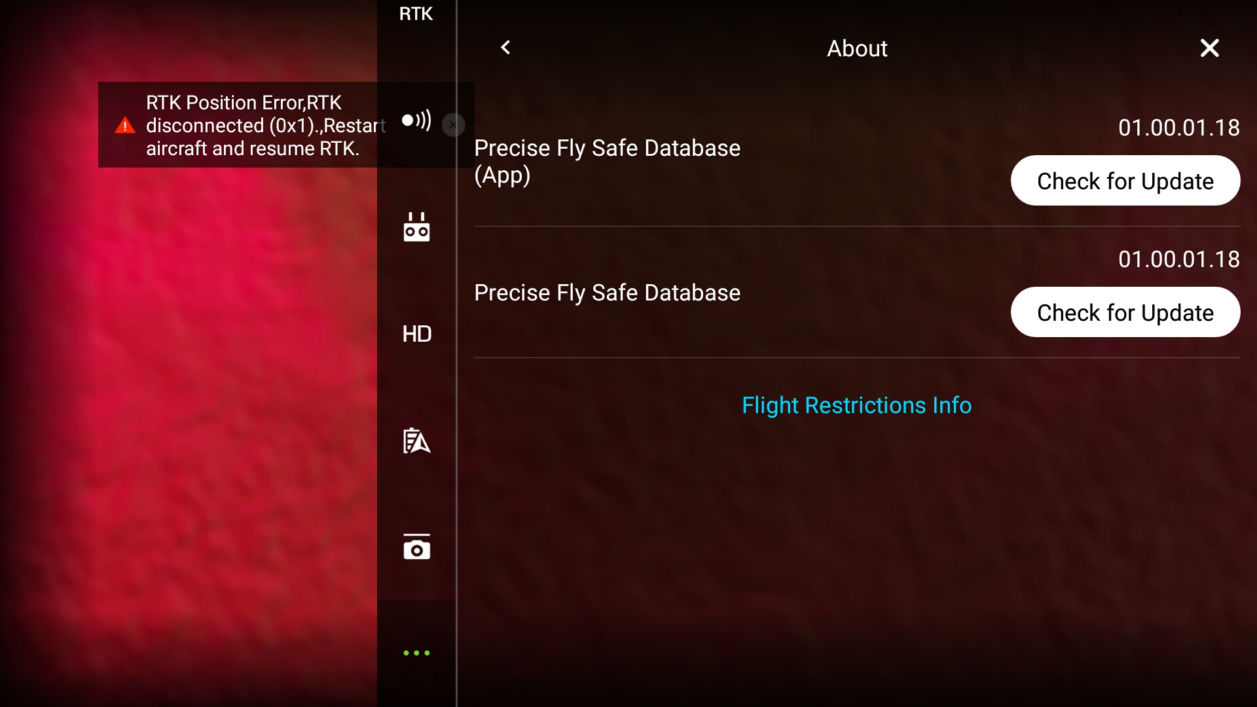Open visual sensing settings radar icon

click(416, 120)
